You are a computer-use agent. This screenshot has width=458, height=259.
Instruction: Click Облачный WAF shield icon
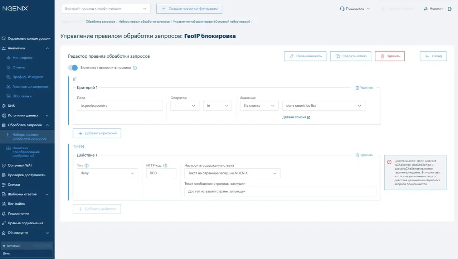point(4,166)
